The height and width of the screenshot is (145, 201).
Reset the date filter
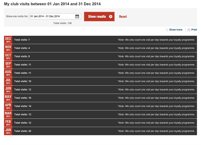[123, 17]
